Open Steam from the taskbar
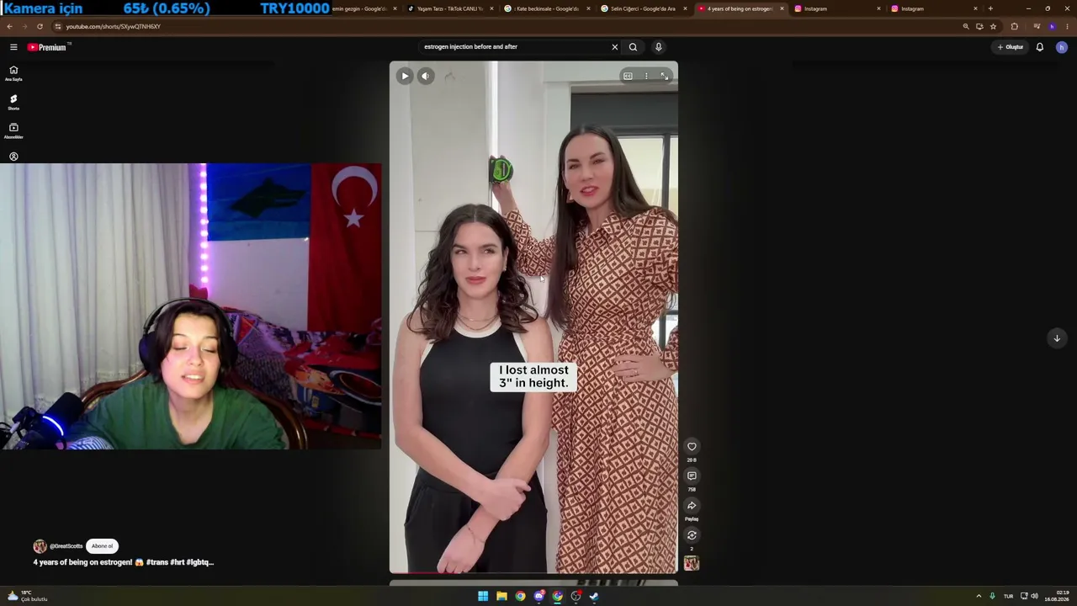The height and width of the screenshot is (606, 1077). click(x=594, y=596)
